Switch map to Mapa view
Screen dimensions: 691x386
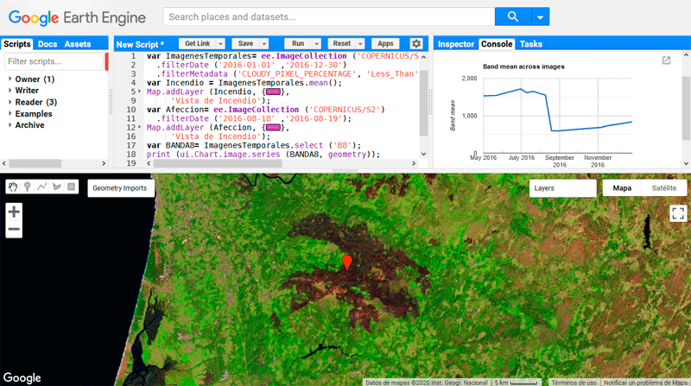point(622,188)
